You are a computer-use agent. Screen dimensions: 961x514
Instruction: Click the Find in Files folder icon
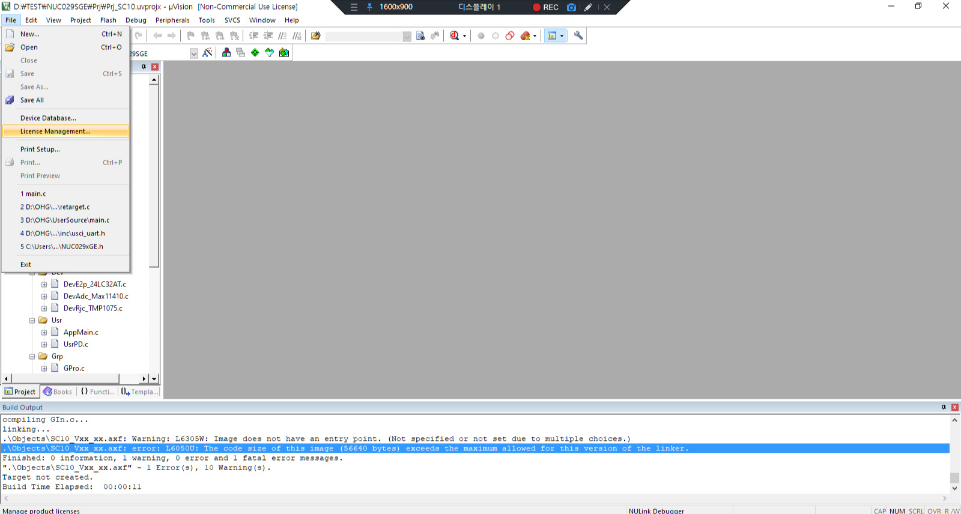(315, 35)
